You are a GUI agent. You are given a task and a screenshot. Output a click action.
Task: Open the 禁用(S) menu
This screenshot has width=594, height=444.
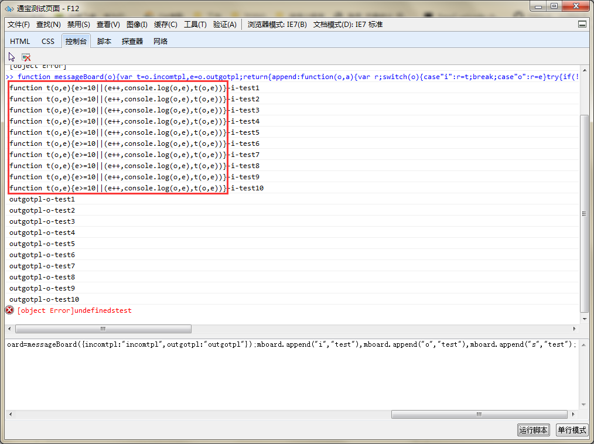pos(78,24)
